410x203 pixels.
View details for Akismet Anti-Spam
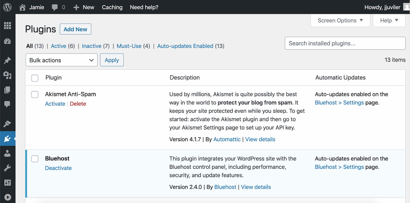(x=260, y=139)
